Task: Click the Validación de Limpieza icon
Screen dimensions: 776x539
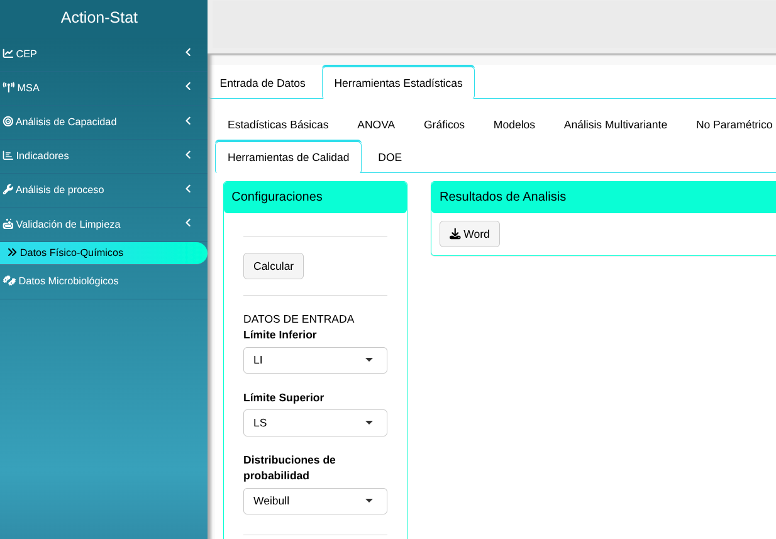Action: (8, 224)
